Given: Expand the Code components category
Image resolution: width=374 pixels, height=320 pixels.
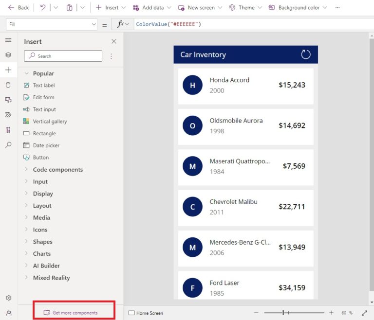Looking at the screenshot, I should (57, 170).
